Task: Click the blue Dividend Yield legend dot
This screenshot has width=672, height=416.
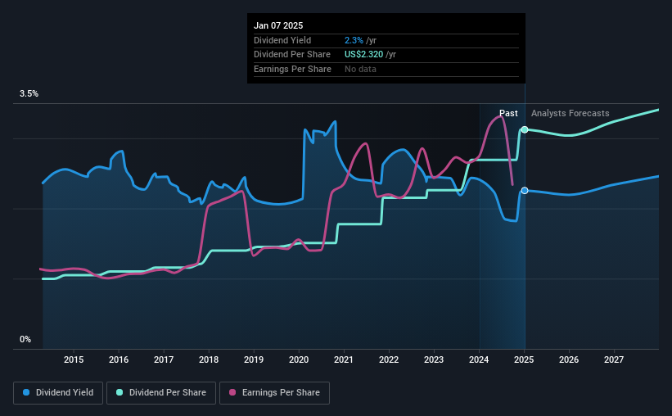Action: click(x=26, y=392)
